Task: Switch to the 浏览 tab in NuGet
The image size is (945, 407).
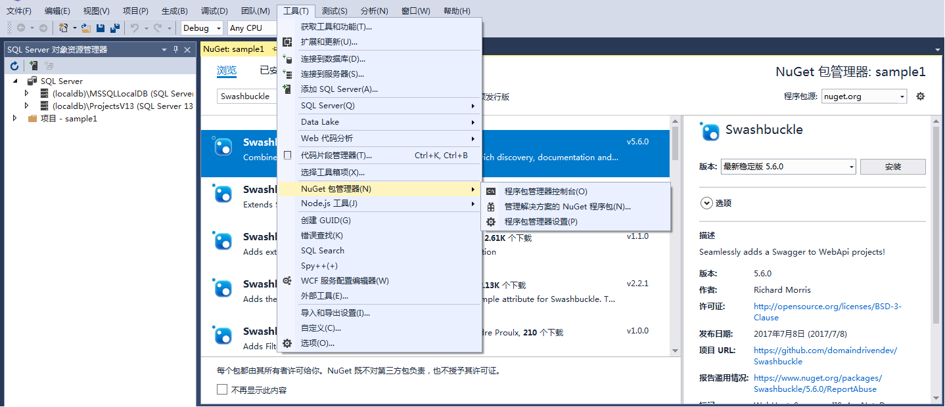Action: tap(227, 71)
